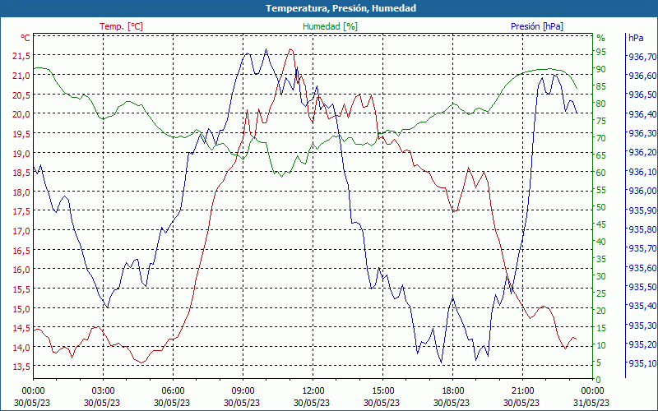Click the 21,5 temperature axis value
This screenshot has width=658, height=411.
21,56
